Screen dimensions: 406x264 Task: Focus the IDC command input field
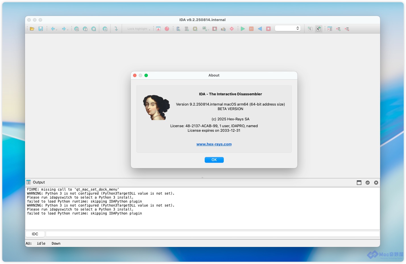(213, 234)
